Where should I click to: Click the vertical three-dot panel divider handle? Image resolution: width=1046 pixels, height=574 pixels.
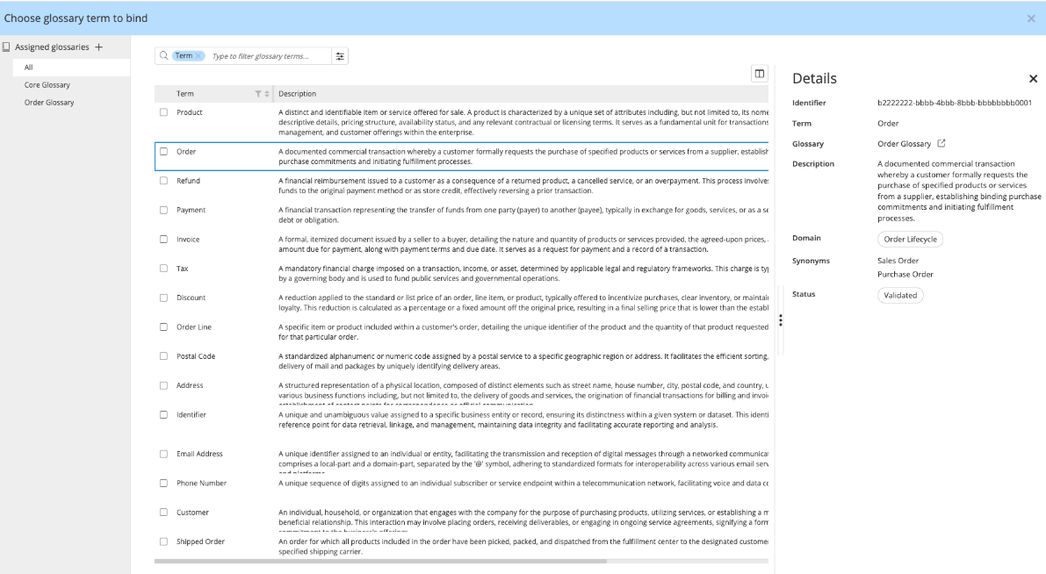[781, 319]
